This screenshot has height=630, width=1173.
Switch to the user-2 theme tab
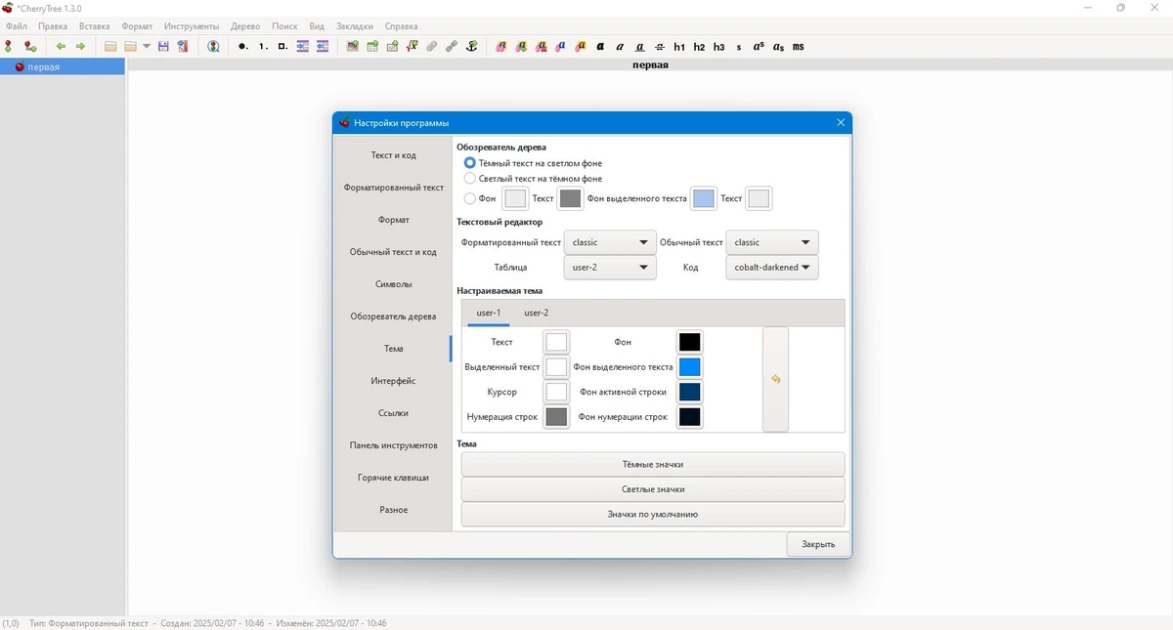(x=536, y=313)
